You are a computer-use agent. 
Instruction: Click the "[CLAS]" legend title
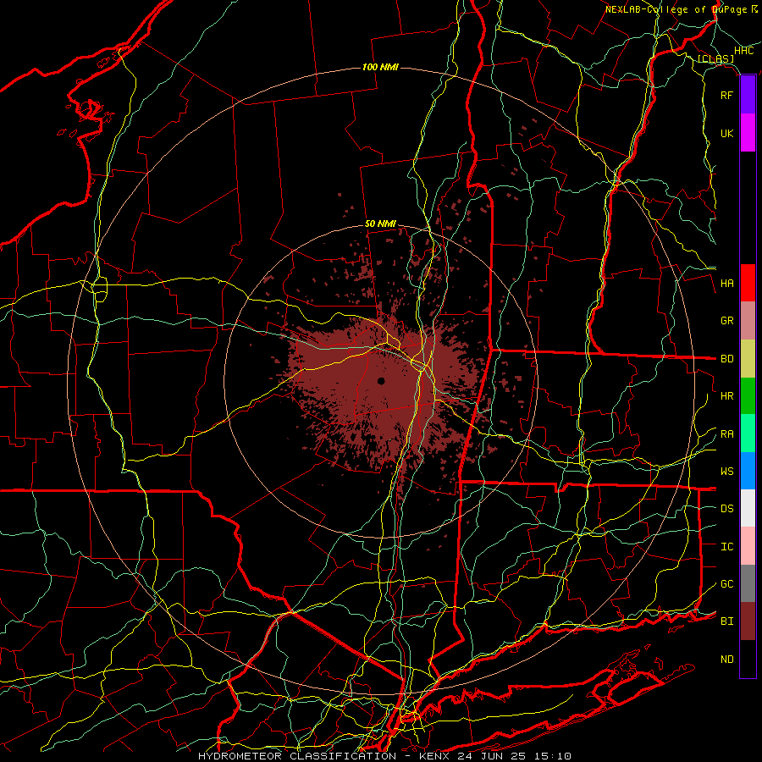point(715,58)
